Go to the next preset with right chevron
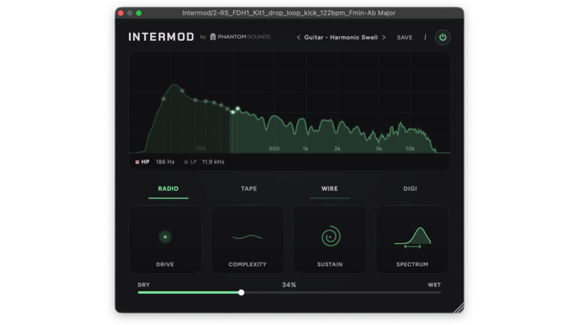This screenshot has width=579, height=325. point(384,37)
